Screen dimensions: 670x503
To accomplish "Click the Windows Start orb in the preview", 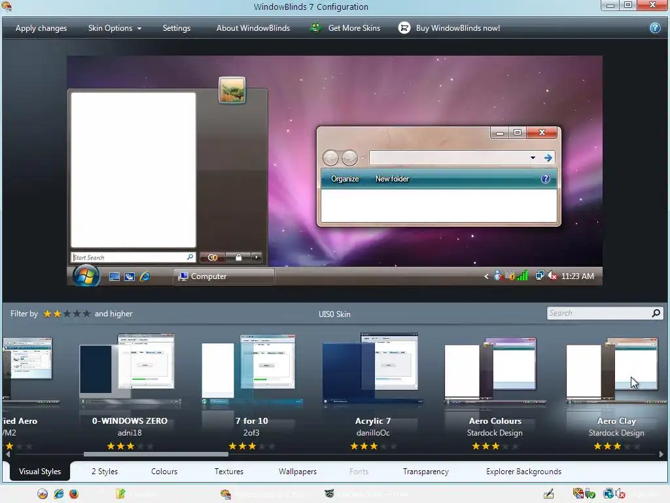I will pos(86,276).
